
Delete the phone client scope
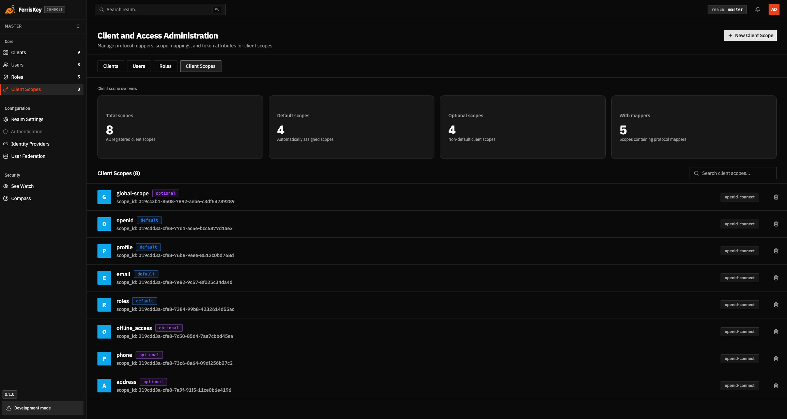776,358
